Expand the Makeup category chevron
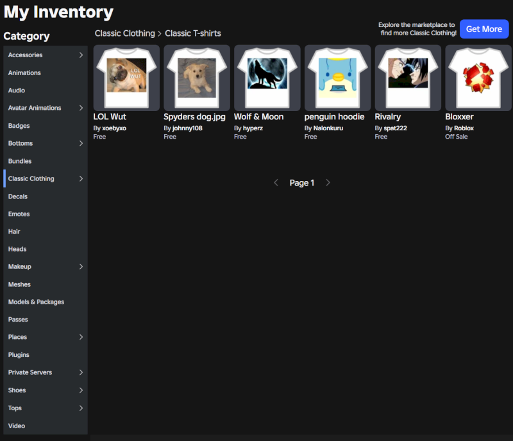The width and height of the screenshot is (513, 441). [81, 267]
